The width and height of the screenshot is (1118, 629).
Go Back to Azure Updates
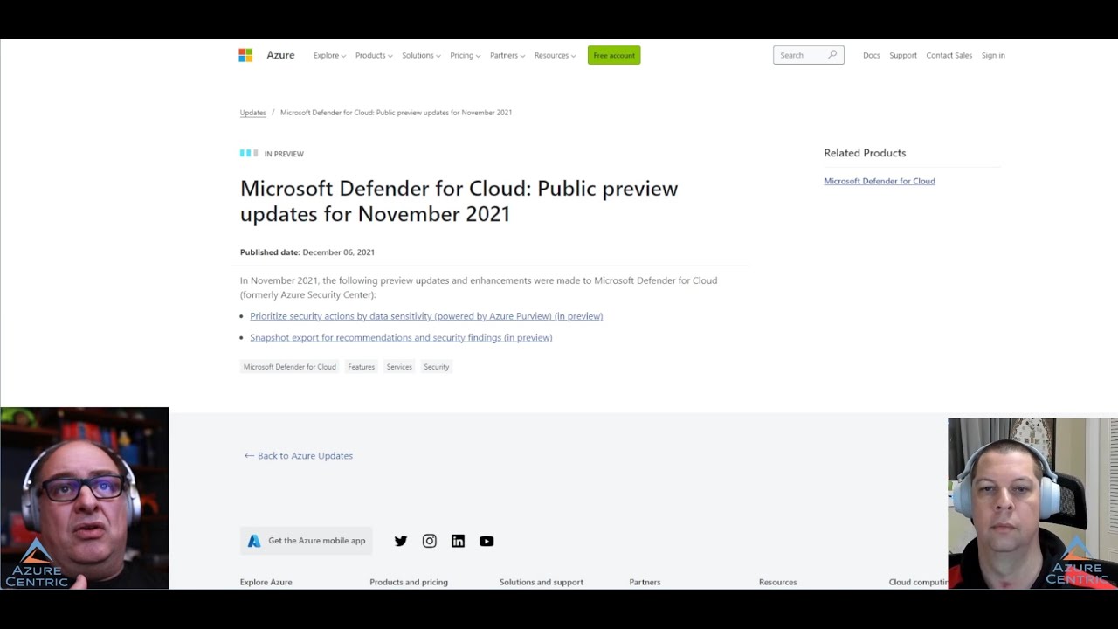pyautogui.click(x=299, y=455)
